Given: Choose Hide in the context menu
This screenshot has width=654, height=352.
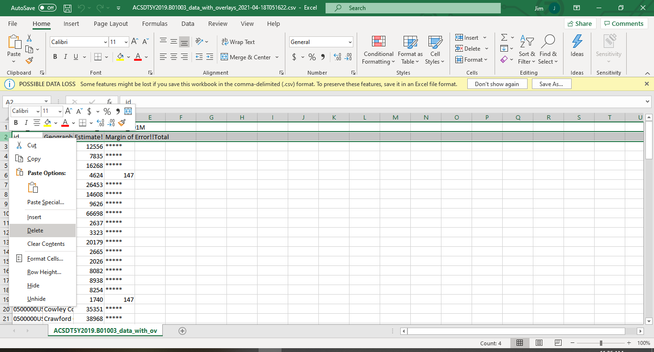Looking at the screenshot, I should pos(43,286).
